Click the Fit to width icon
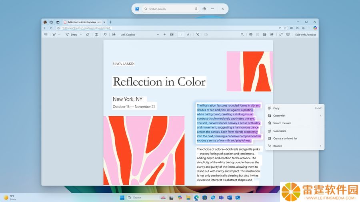The image size is (360, 202). [x=172, y=35]
